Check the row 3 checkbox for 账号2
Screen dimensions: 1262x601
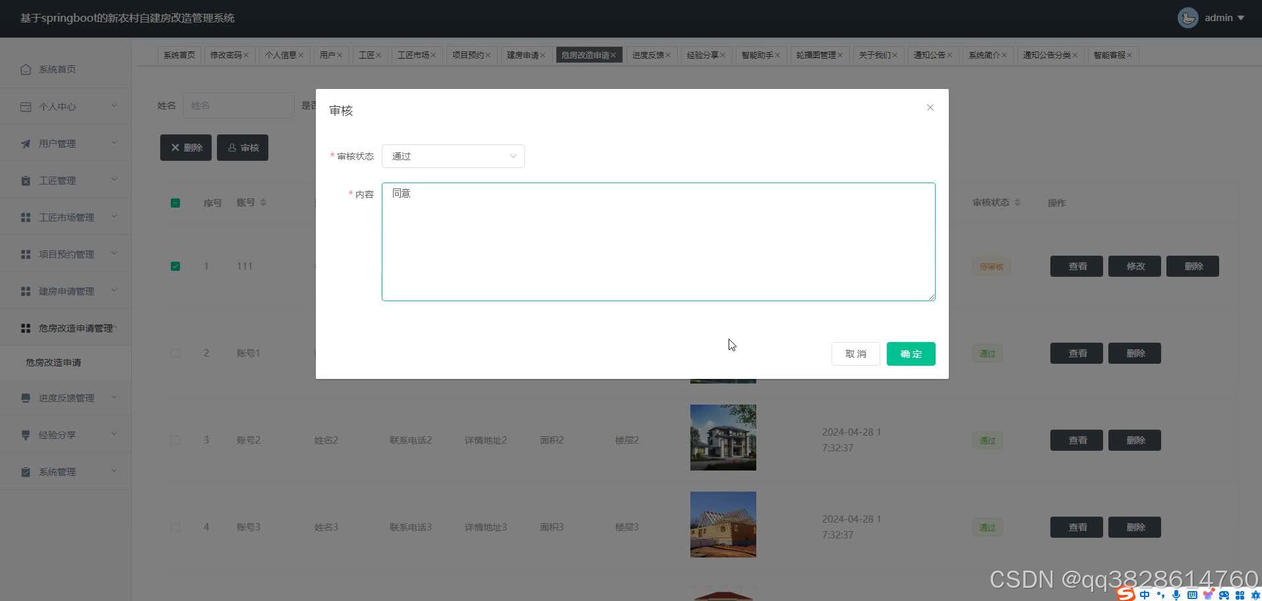[175, 440]
